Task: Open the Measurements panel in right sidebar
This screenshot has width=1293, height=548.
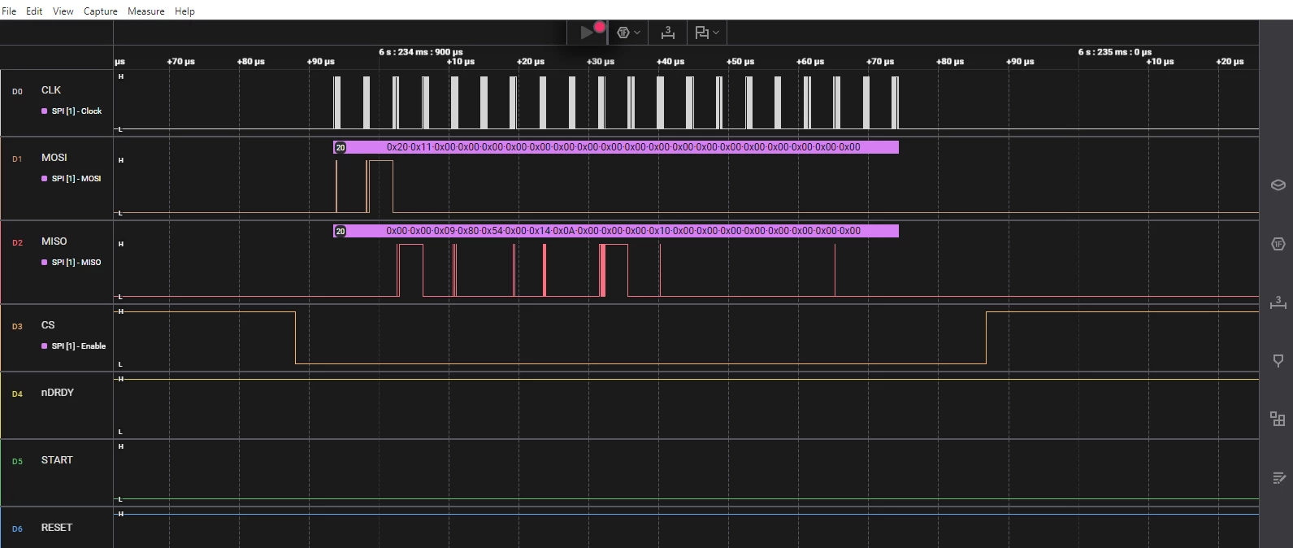Action: [1278, 302]
